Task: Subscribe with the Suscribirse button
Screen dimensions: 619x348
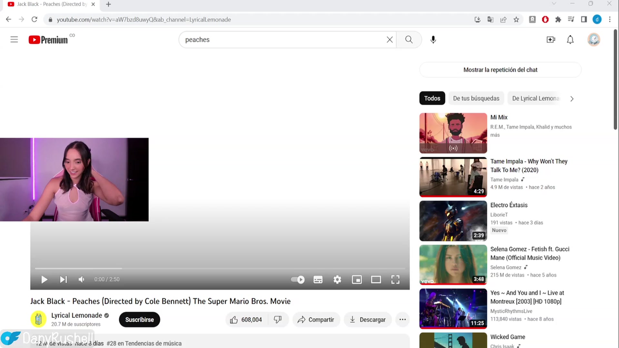Action: (139, 320)
